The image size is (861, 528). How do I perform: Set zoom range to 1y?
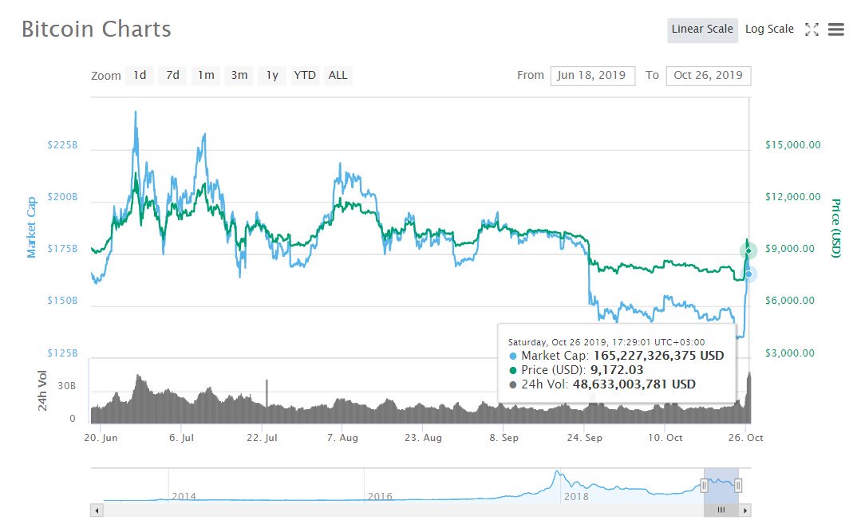pos(272,75)
